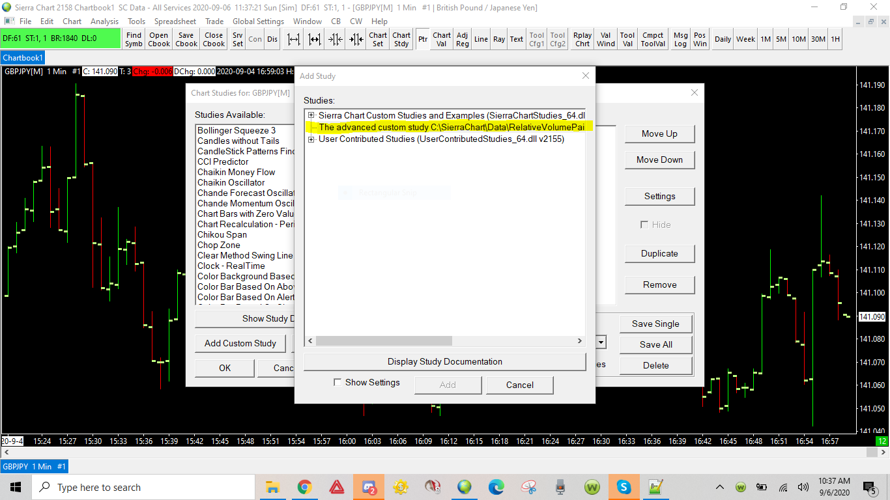
Task: Click the Windows taskbar search box
Action: point(143,487)
